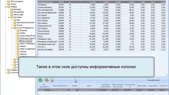
Task: Click the Приход document row
Action: tap(103, 90)
